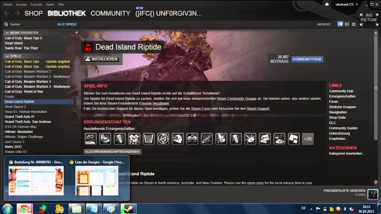Click the search magnifier icon
381x214 pixels.
click(6, 24)
